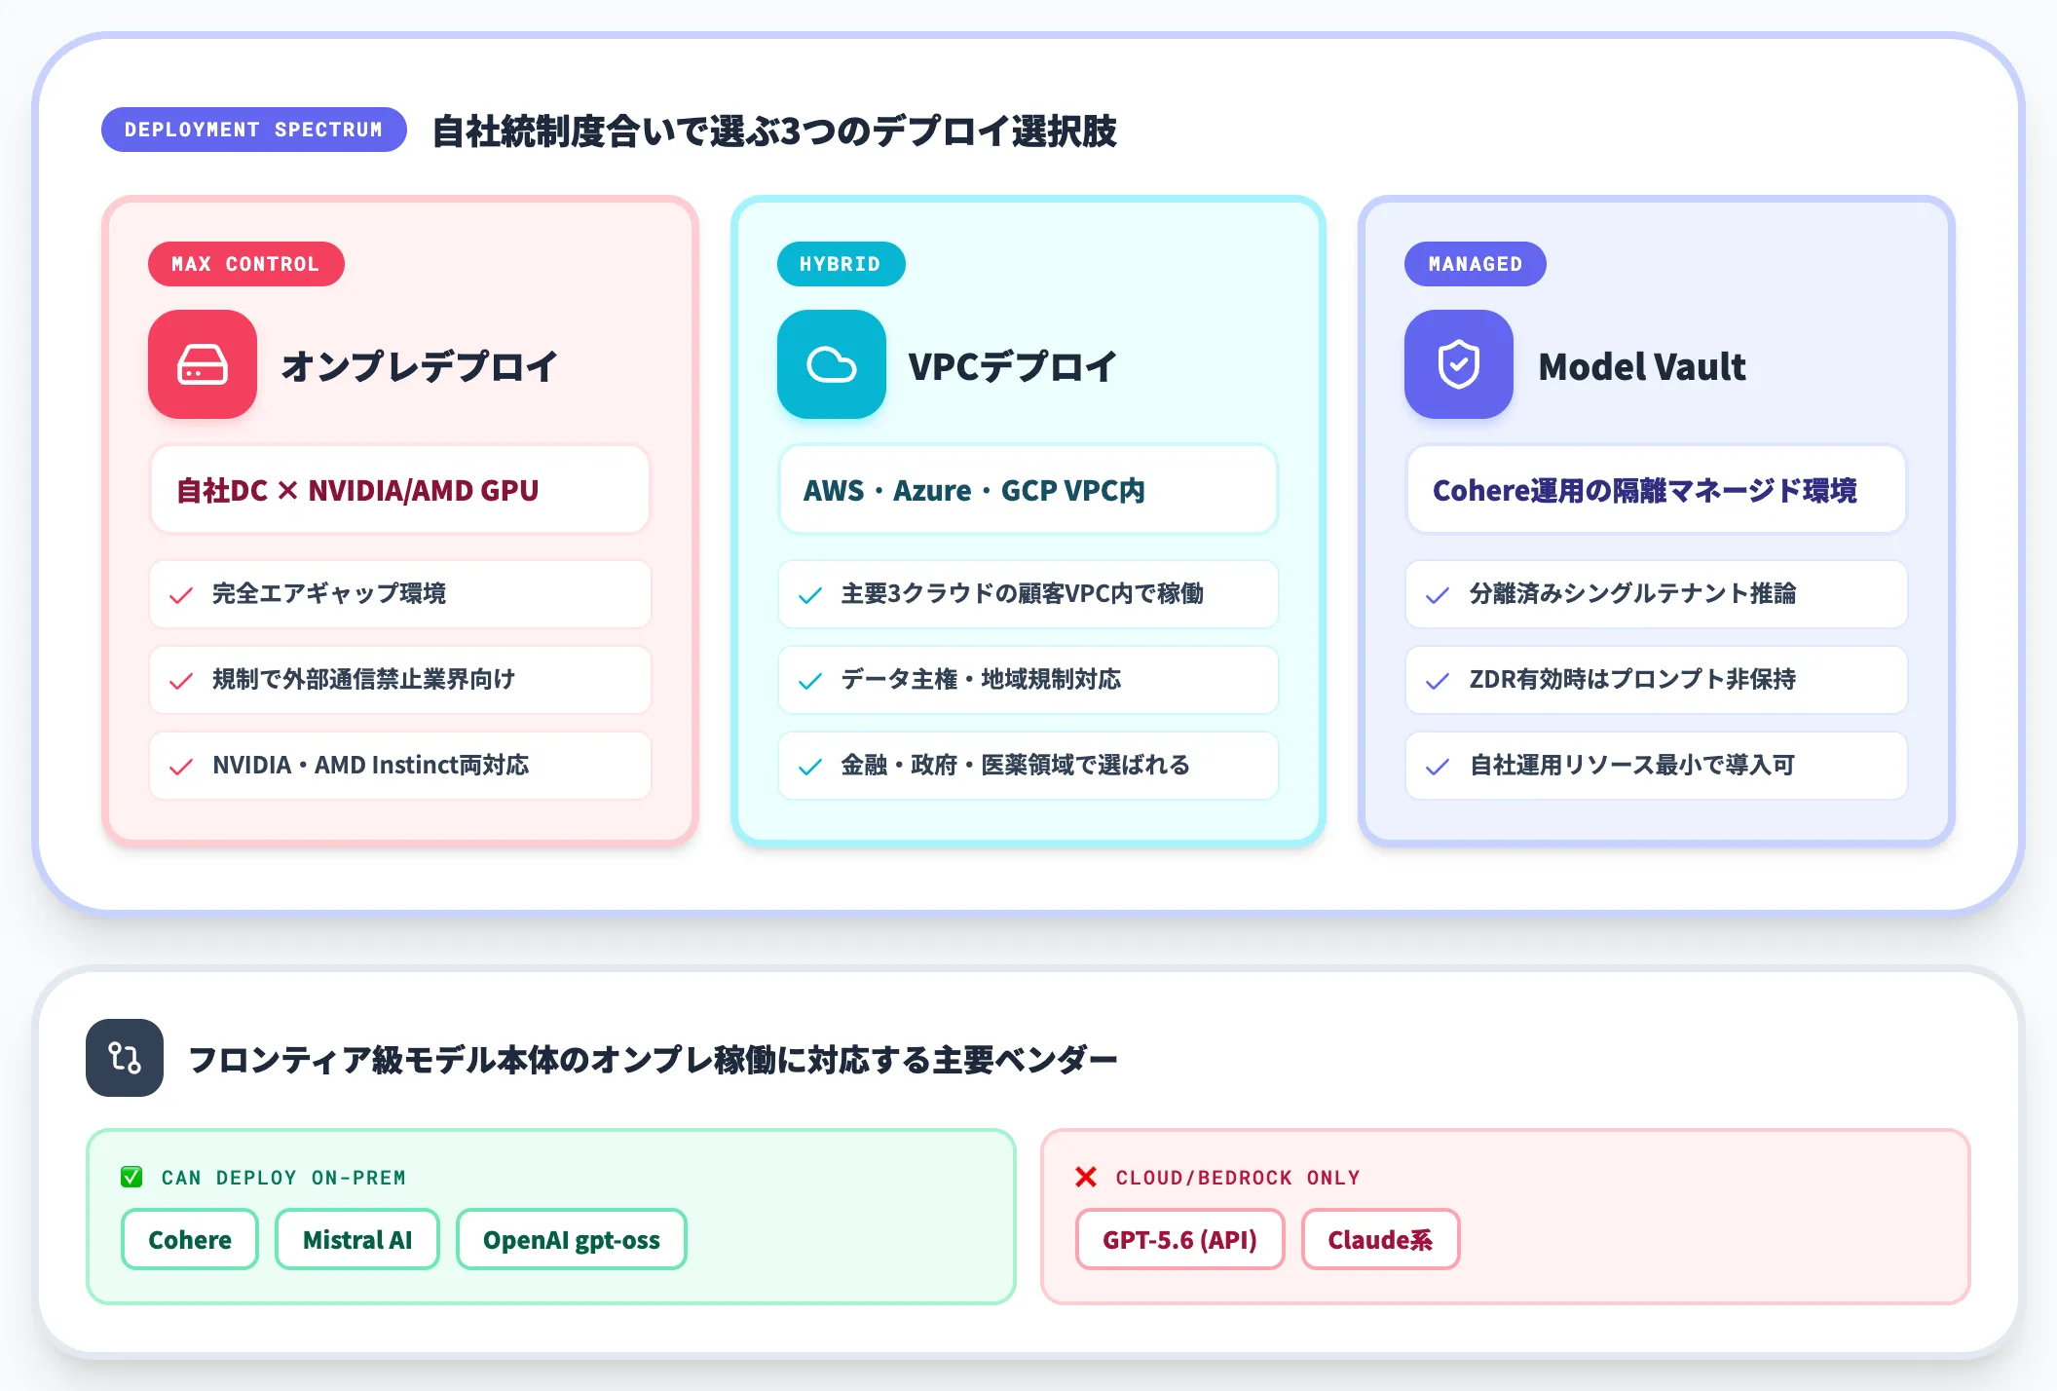Image resolution: width=2057 pixels, height=1391 pixels.
Task: Click the purple shield Model Vault icon
Action: click(1459, 364)
